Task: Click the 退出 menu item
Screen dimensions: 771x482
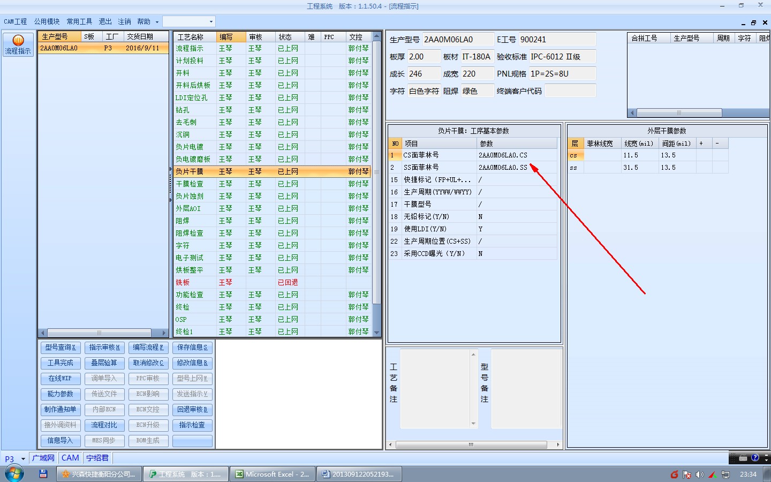Action: (x=105, y=21)
